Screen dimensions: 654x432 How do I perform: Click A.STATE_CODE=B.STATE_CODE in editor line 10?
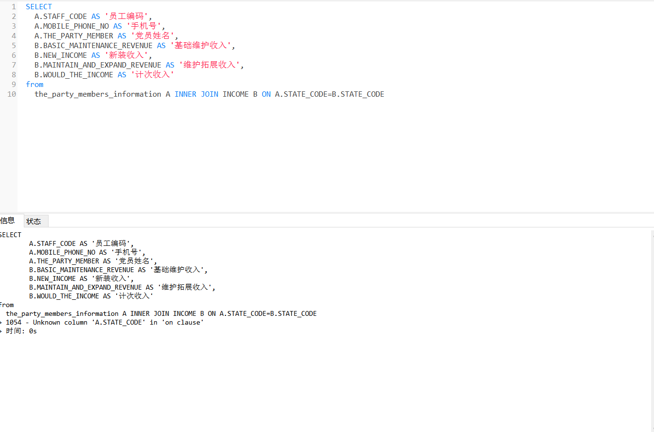tap(329, 94)
